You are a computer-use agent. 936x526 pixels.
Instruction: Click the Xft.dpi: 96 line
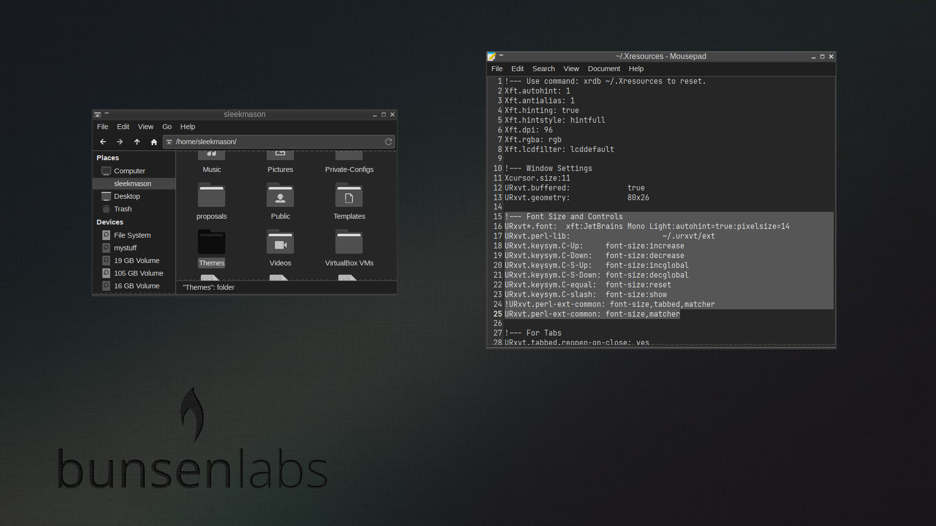point(528,130)
